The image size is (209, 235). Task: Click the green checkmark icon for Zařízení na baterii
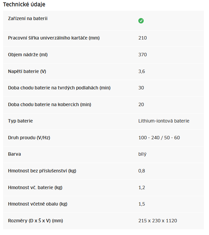click(141, 21)
